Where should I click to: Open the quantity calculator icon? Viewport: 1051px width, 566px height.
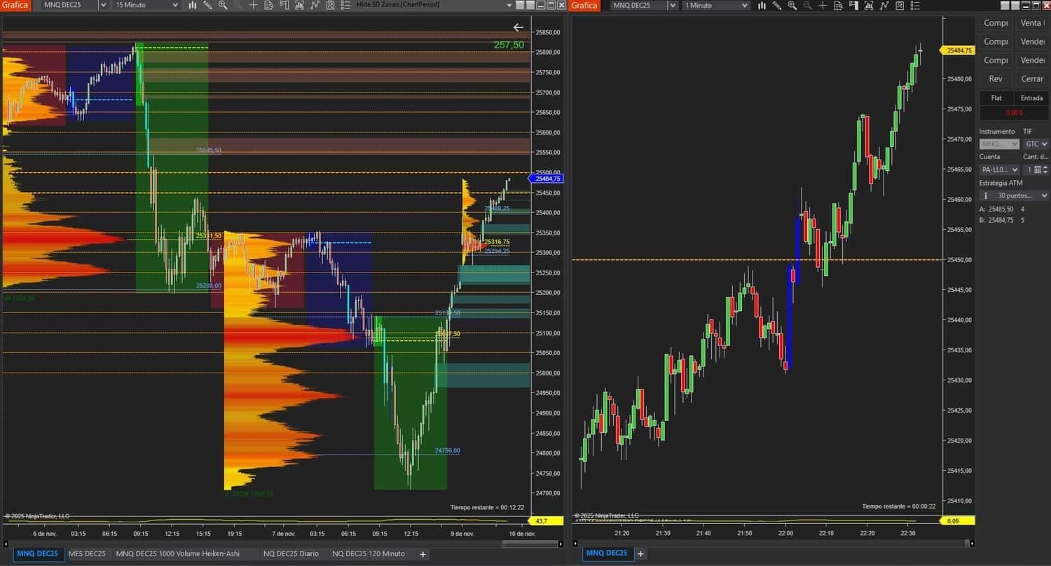pos(1038,170)
